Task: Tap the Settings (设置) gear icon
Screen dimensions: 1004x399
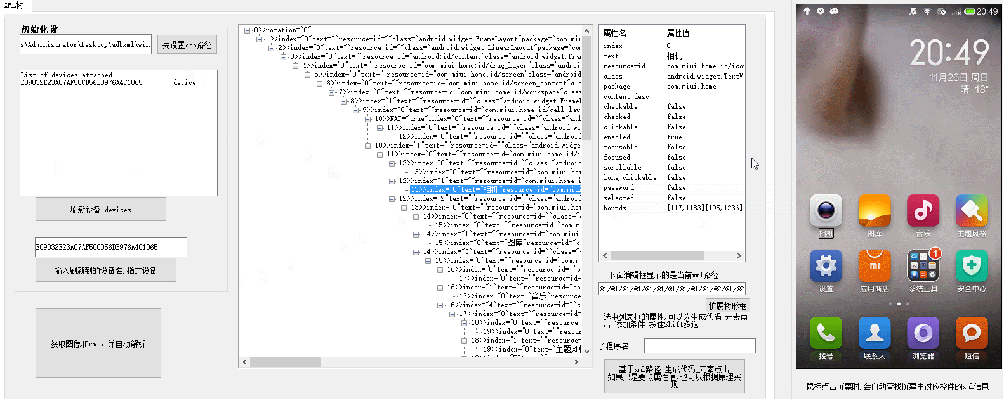Action: [x=826, y=266]
